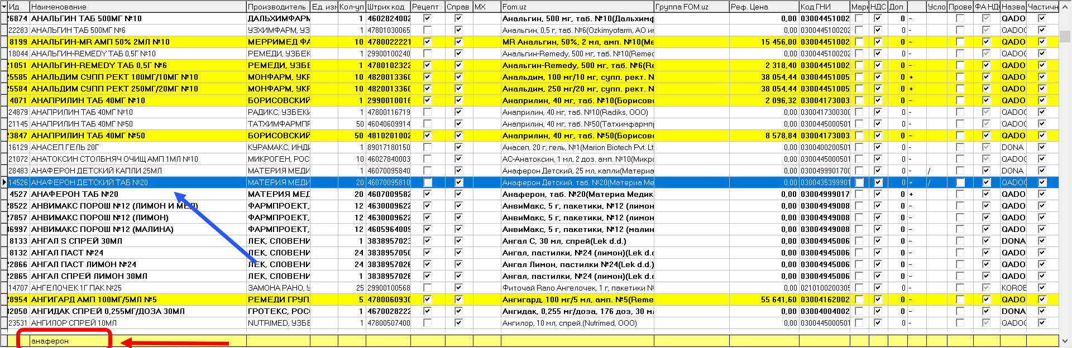This screenshot has height=348, width=1072.
Task: Toggle Прове checkbox for АНГАЛ ПАСТ №24 row
Action: (960, 253)
